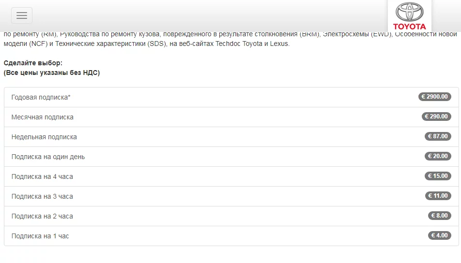The height and width of the screenshot is (263, 461).
Task: Click the € 20.00 price badge
Action: coord(438,156)
